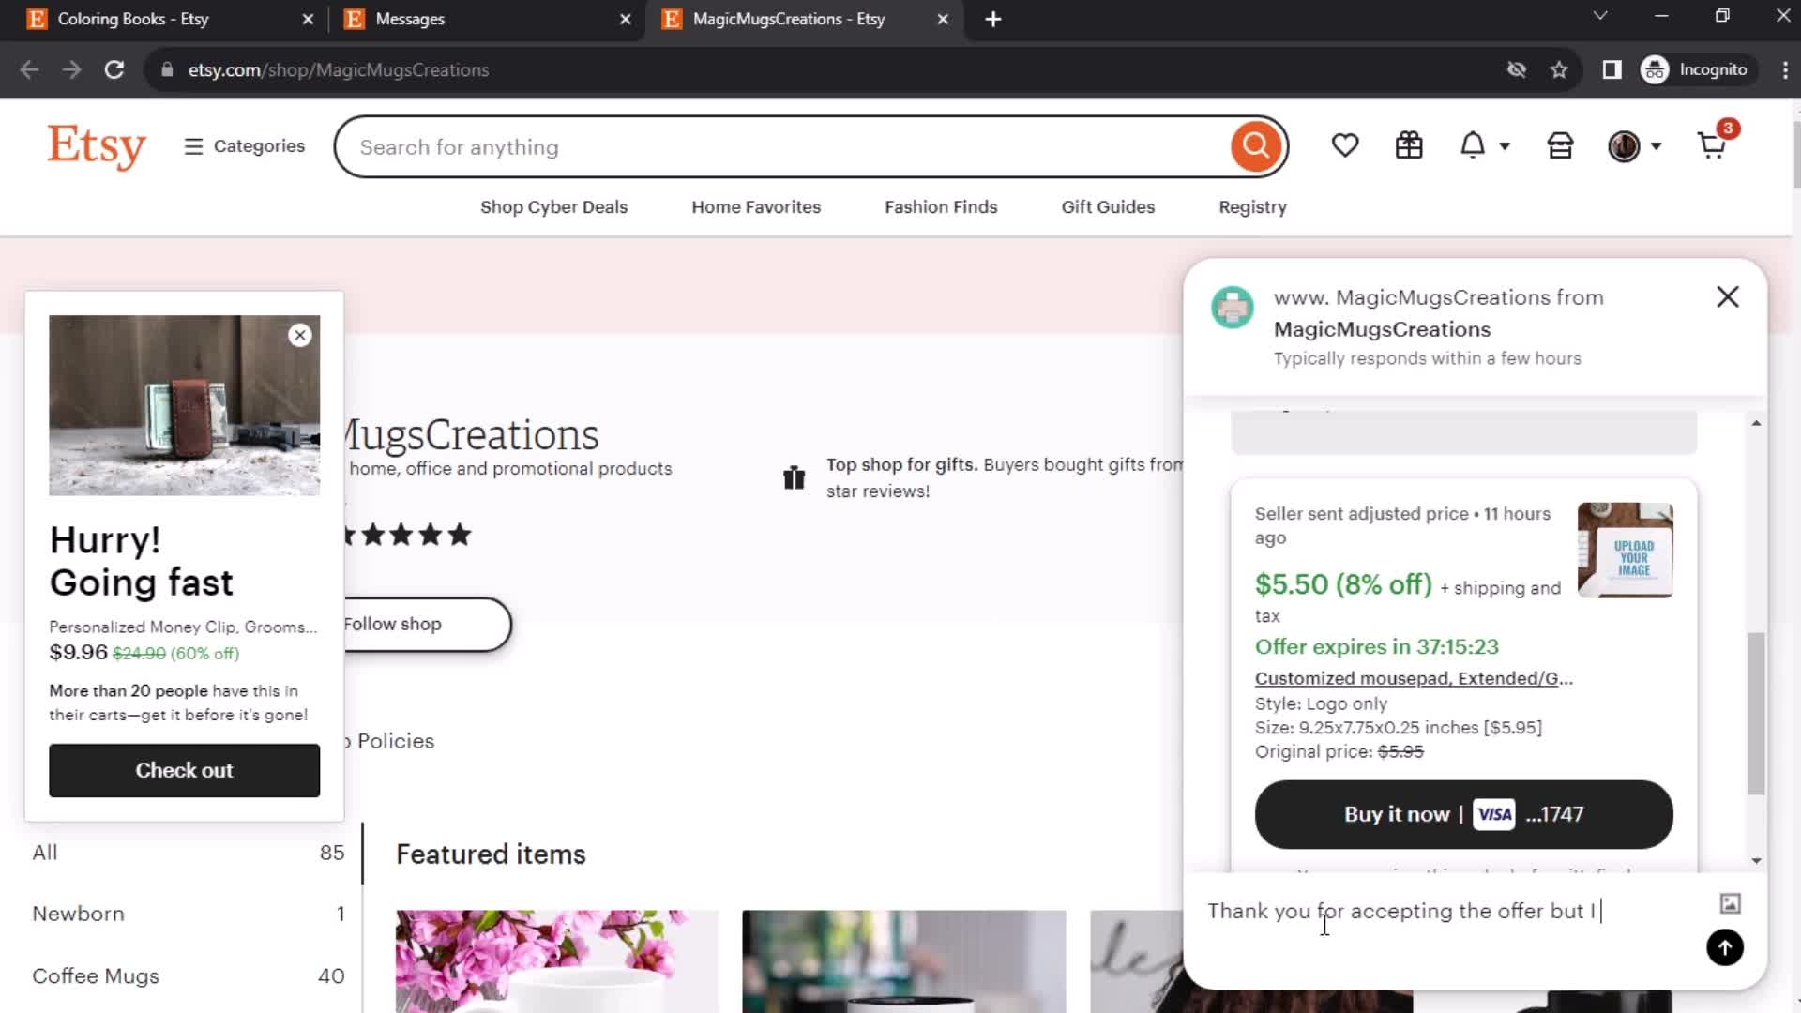The height and width of the screenshot is (1013, 1801).
Task: Click attach image icon in message box
Action: tap(1731, 903)
